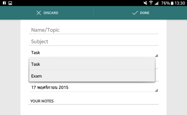This screenshot has width=187, height=115.
Task: Tap the 13:30 clock
Action: pyautogui.click(x=180, y=3)
